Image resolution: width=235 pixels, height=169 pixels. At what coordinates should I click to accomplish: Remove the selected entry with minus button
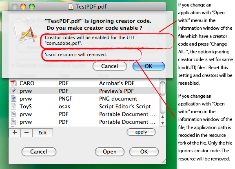[27, 132]
